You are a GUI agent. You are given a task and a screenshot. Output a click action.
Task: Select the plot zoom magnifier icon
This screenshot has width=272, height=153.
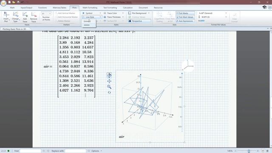click(x=109, y=87)
